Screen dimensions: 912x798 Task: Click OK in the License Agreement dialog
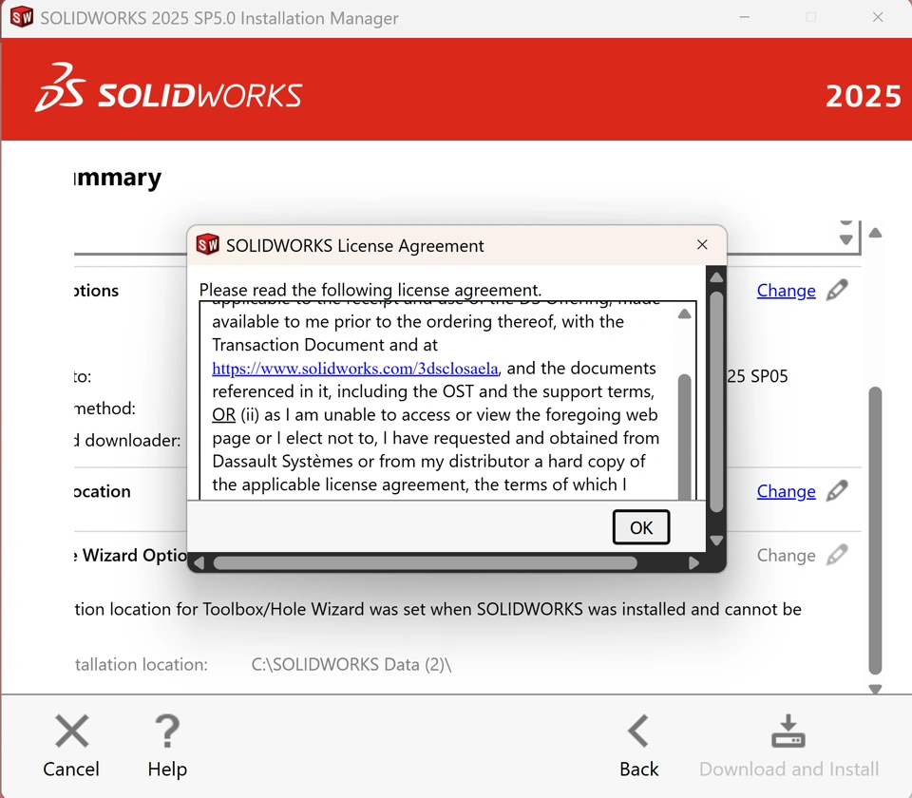641,527
